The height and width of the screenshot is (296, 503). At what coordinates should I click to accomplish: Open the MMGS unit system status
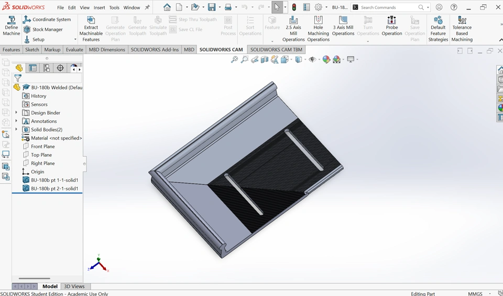pos(475,293)
